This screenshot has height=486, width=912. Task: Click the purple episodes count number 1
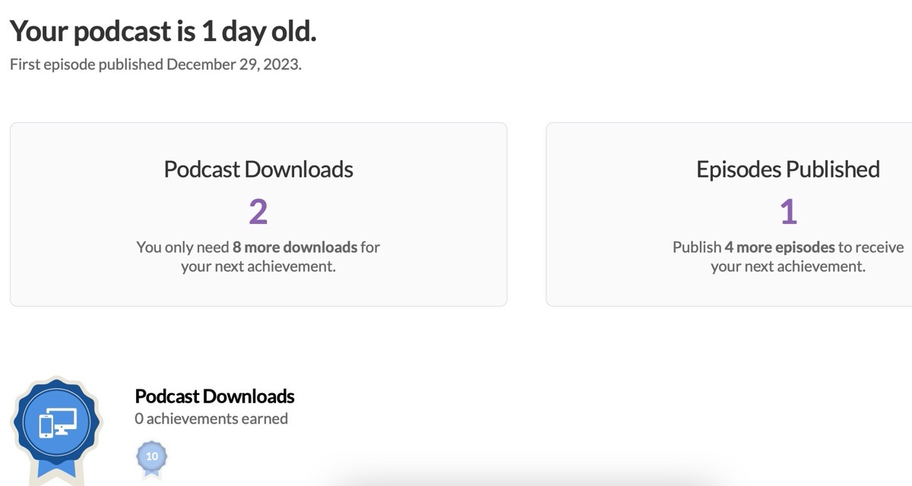click(788, 212)
